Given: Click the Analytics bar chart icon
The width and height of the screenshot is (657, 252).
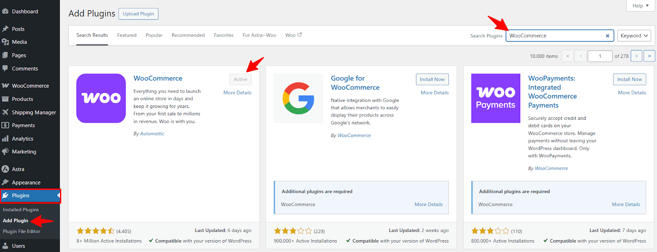Looking at the screenshot, I should (x=5, y=139).
